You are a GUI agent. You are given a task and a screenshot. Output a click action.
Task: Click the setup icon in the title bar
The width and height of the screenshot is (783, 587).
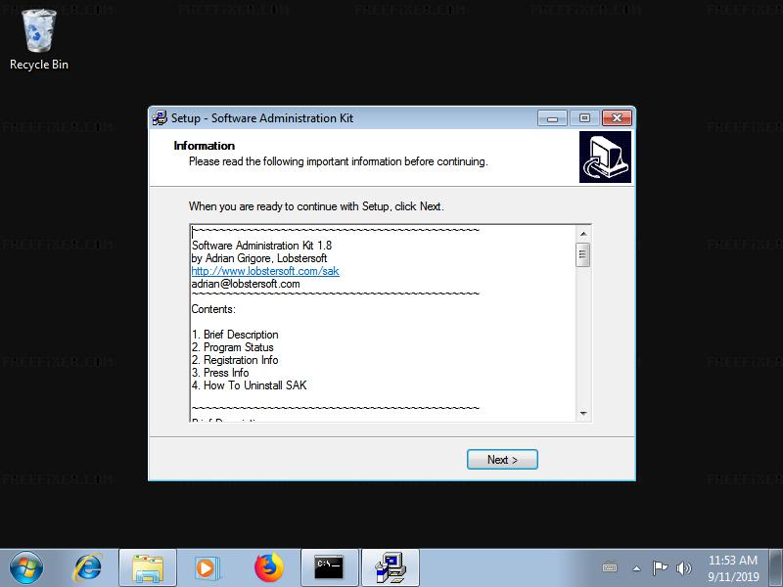(x=160, y=118)
